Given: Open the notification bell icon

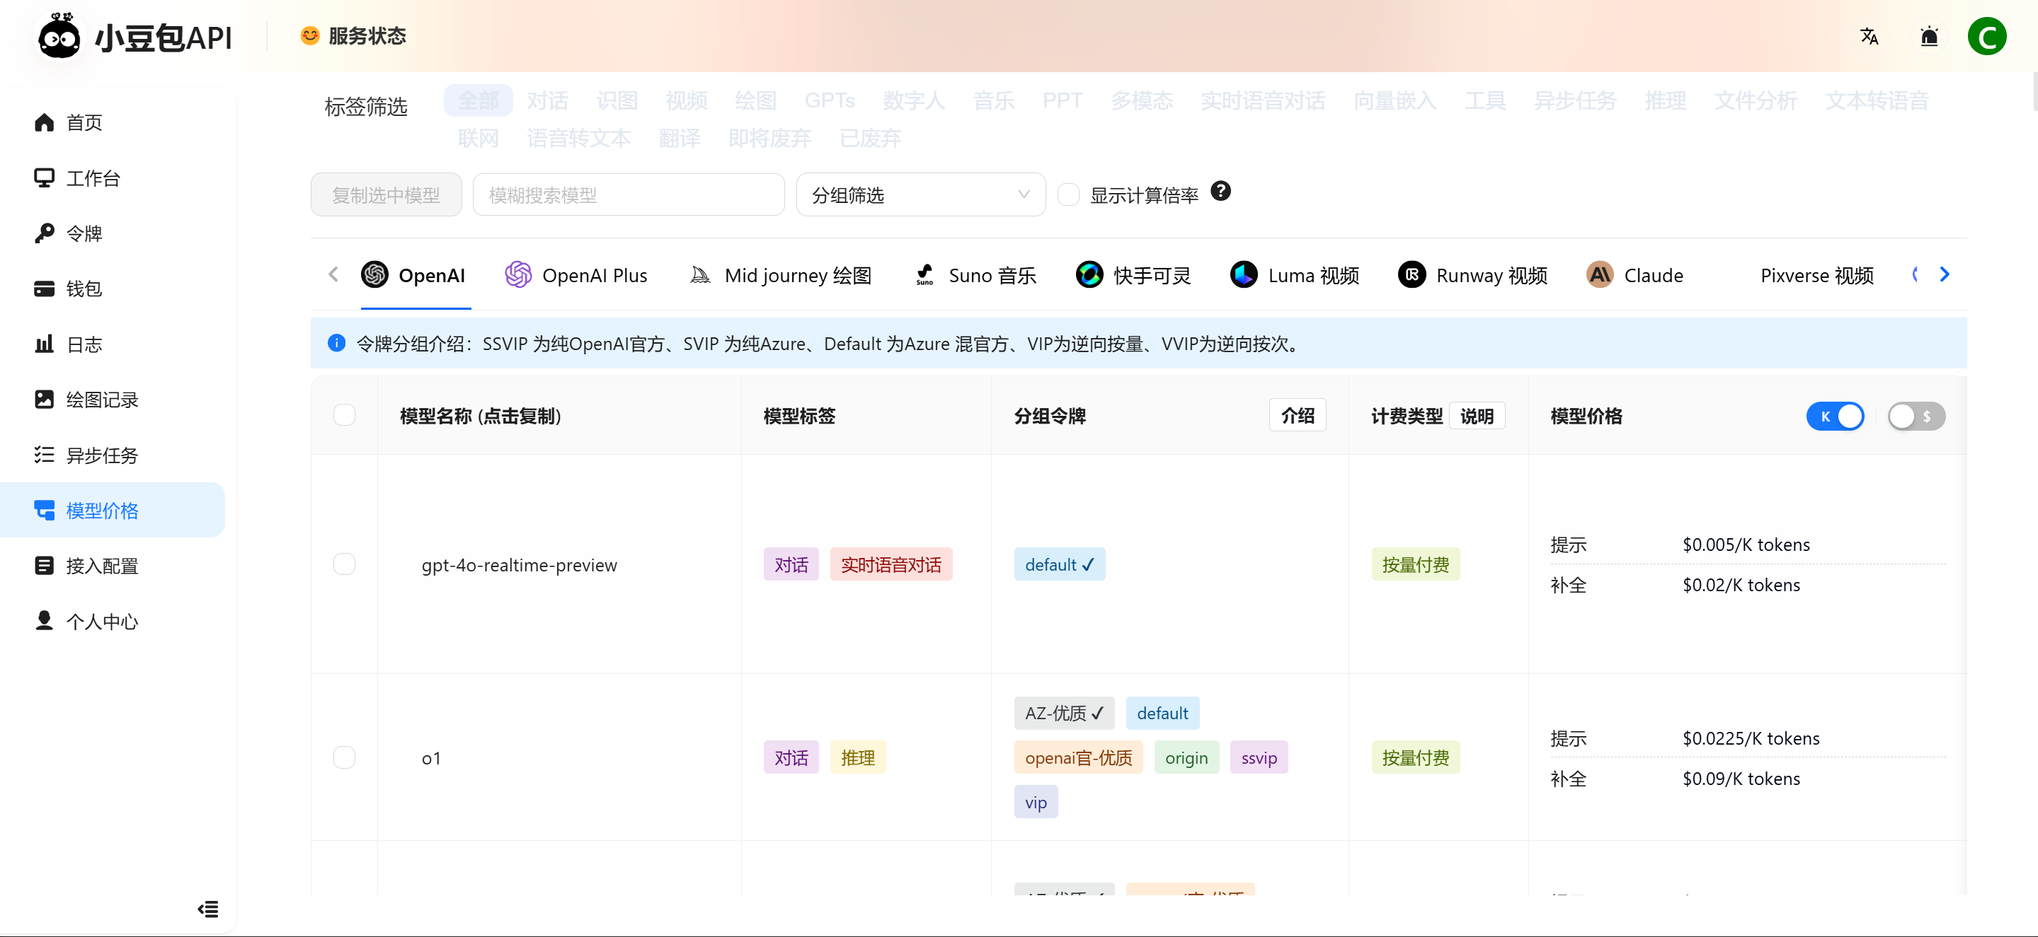Looking at the screenshot, I should coord(1929,36).
